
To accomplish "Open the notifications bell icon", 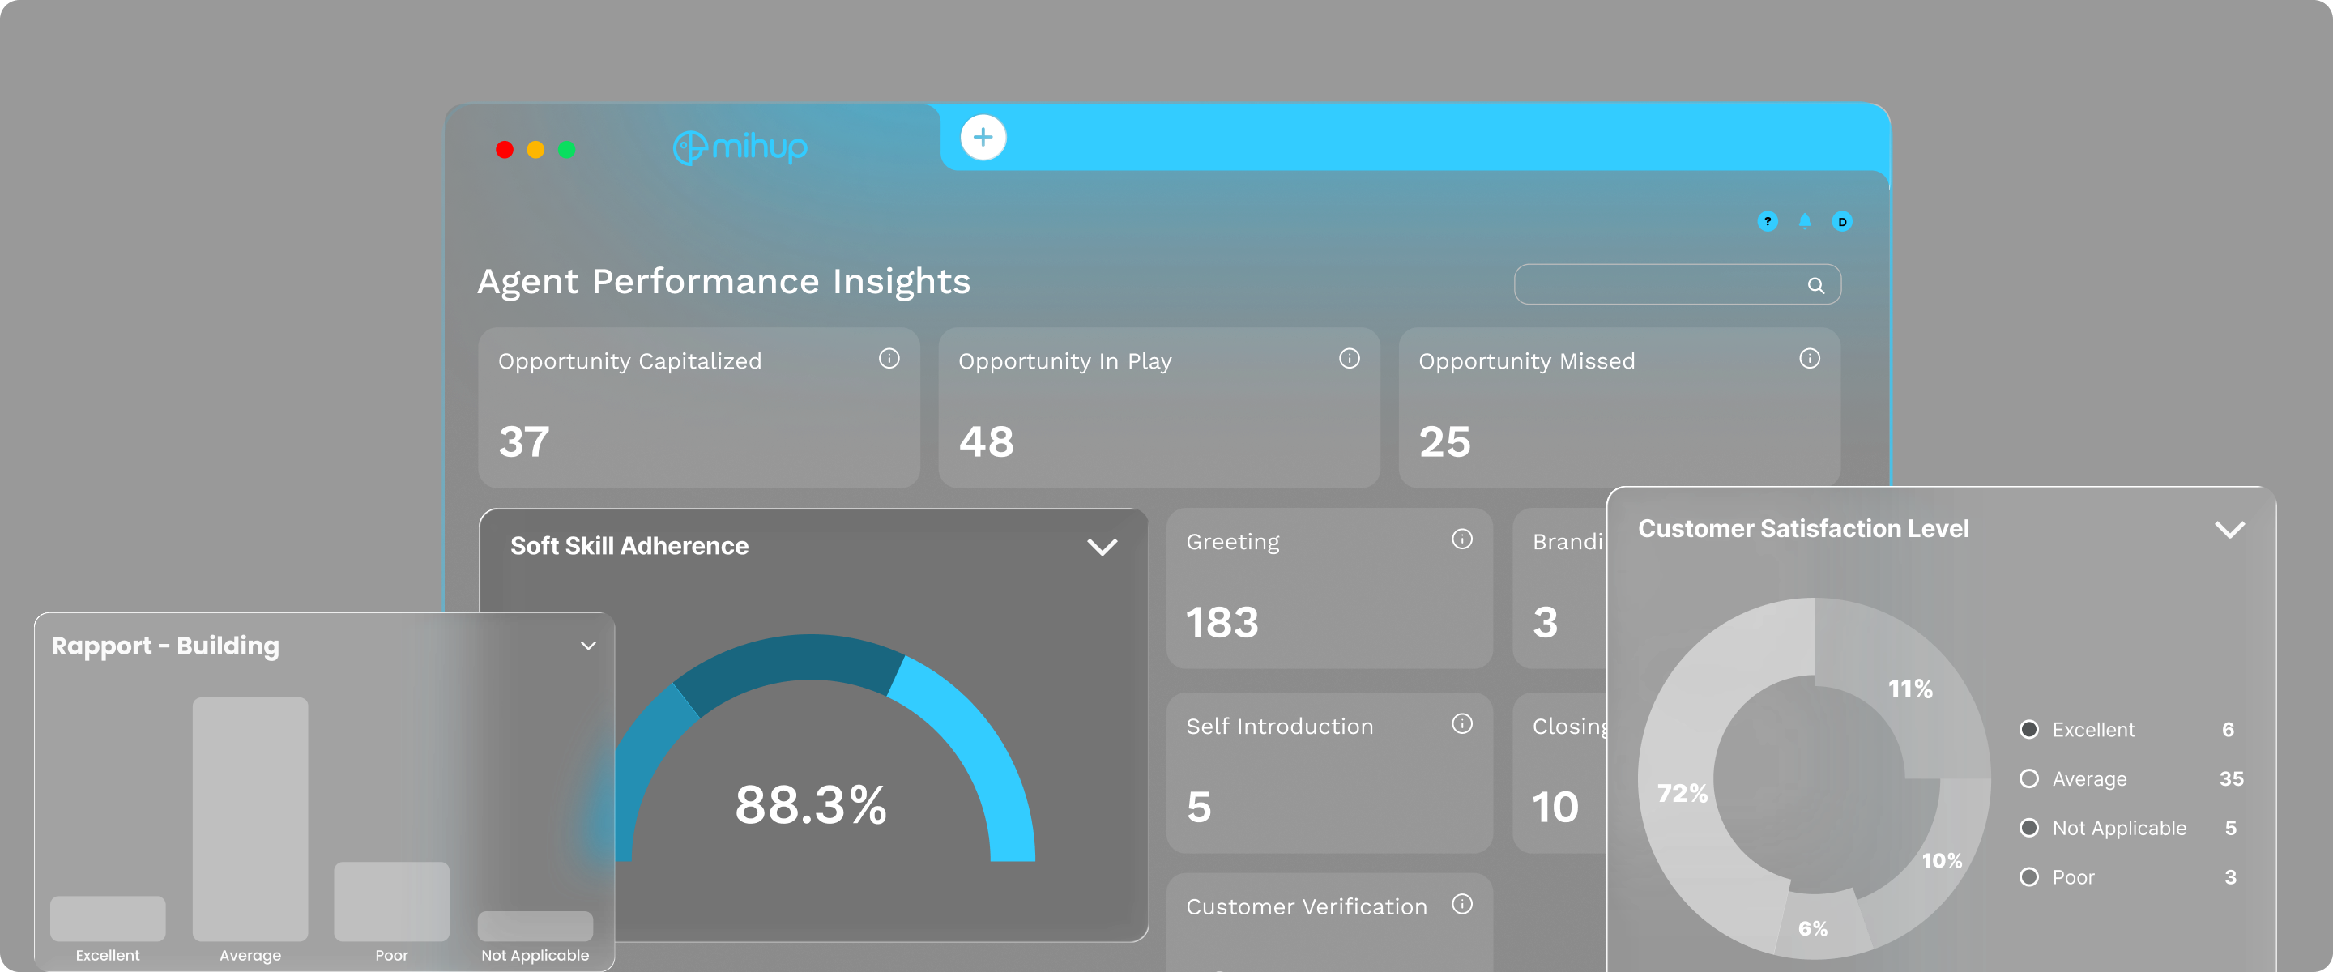I will pyautogui.click(x=1804, y=221).
